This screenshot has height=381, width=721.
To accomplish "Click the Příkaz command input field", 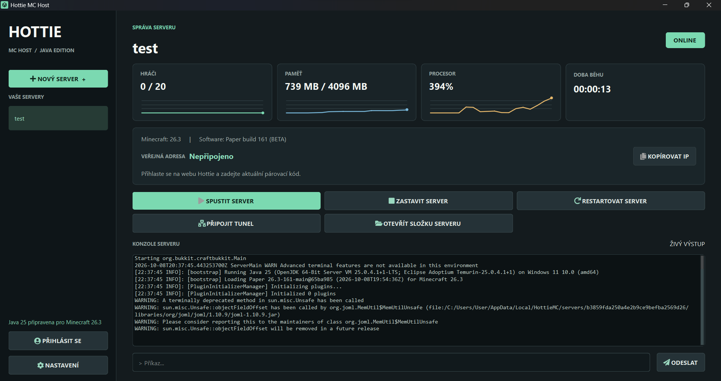I will [391, 363].
